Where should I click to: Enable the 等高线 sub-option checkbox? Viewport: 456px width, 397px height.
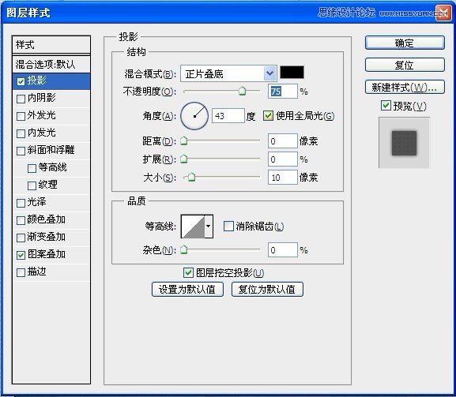32,168
